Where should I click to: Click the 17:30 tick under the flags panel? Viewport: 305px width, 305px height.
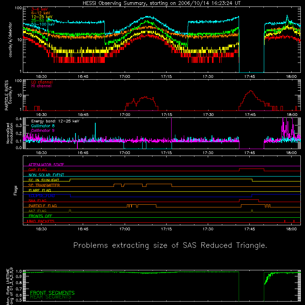[208, 229]
